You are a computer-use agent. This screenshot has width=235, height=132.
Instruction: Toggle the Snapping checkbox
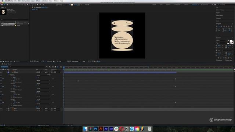tap(57, 5)
